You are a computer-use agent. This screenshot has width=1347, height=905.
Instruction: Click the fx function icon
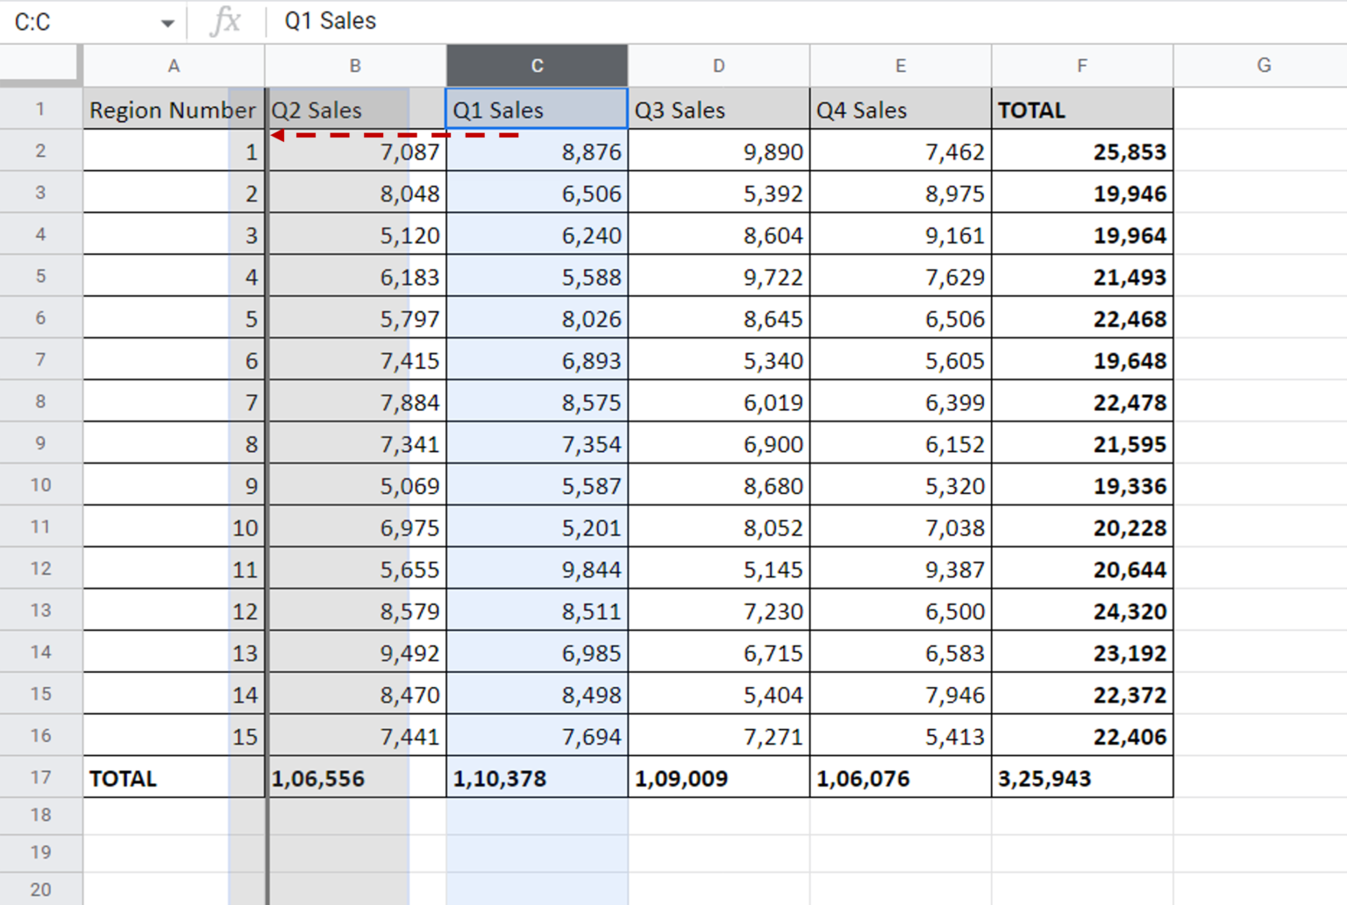point(225,21)
